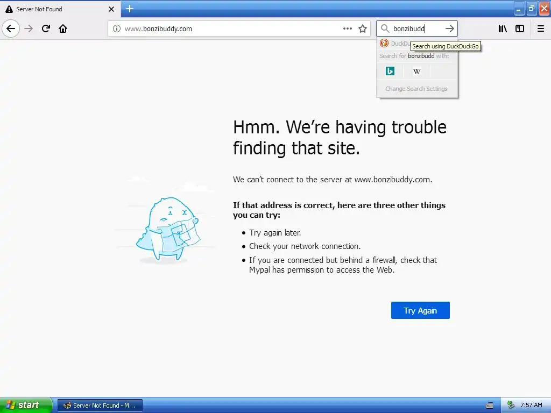Select Server Not Found taskbar button
This screenshot has width=551, height=413.
pyautogui.click(x=100, y=405)
